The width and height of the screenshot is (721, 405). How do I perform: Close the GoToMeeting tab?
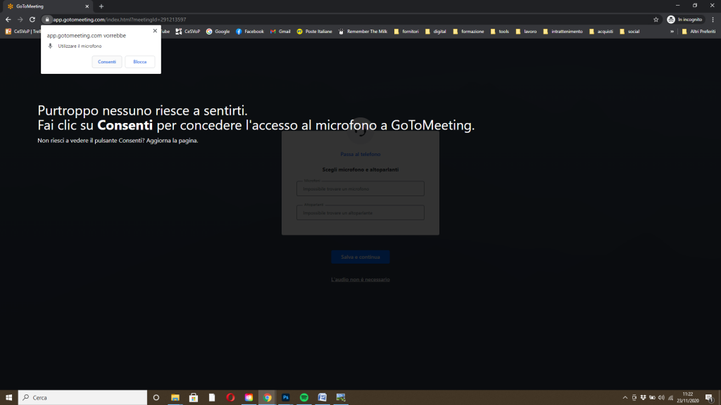pos(87,6)
